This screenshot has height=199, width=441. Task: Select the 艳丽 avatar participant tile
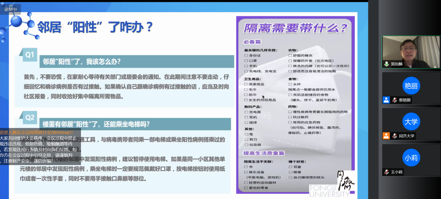pyautogui.click(x=411, y=85)
